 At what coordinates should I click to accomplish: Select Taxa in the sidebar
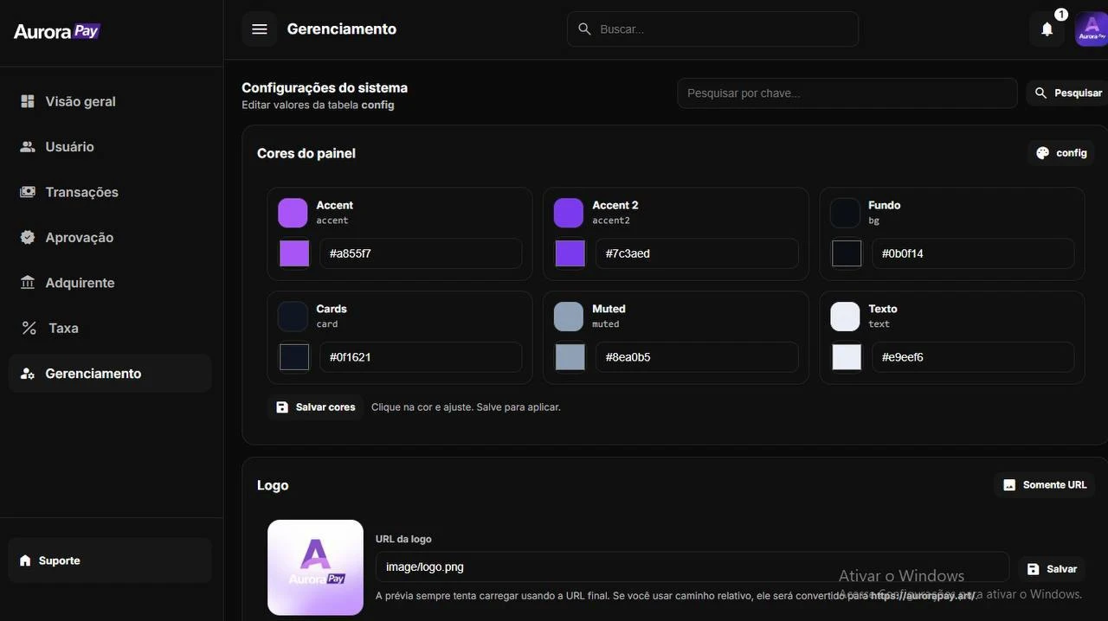pos(63,329)
